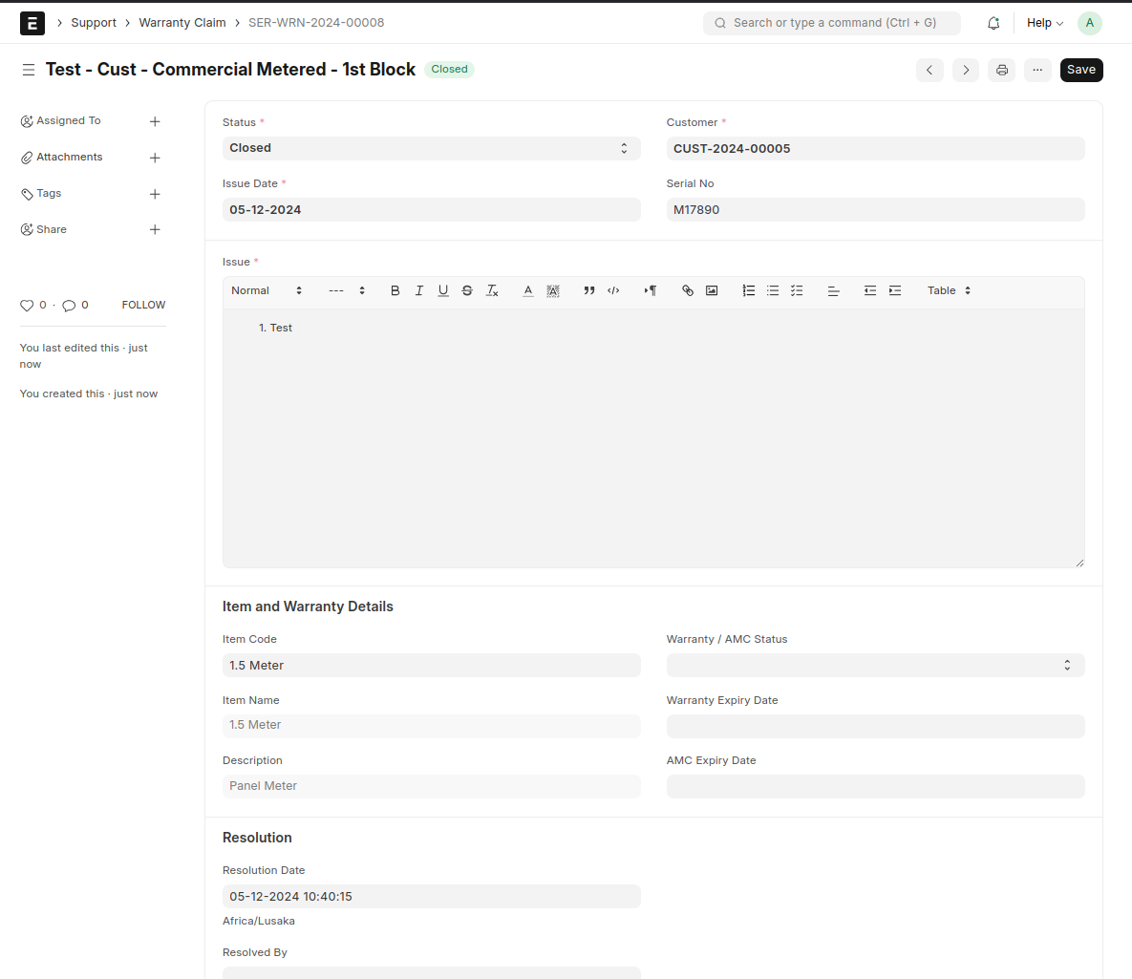Increase indent in editor
The height and width of the screenshot is (979, 1132).
click(894, 290)
